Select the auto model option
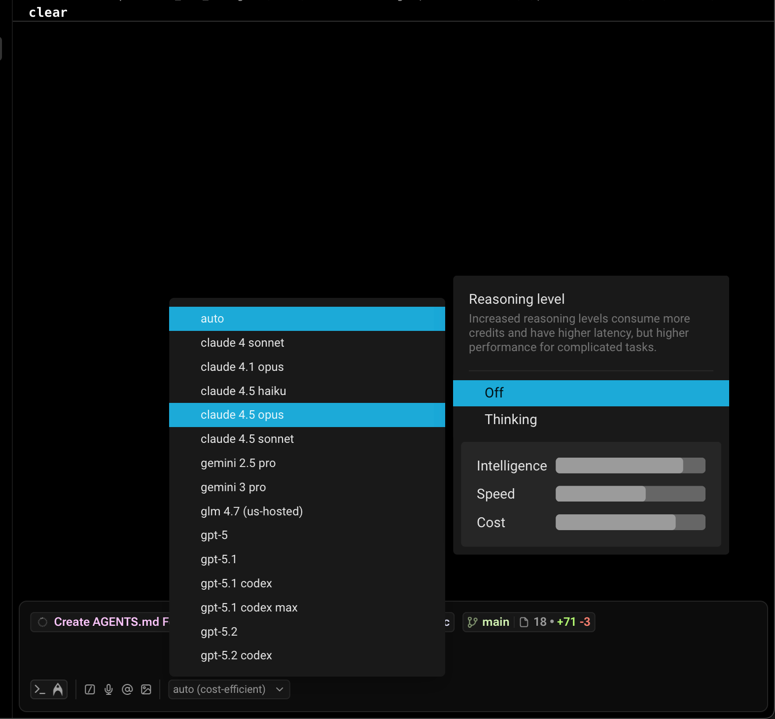This screenshot has width=775, height=719. coord(307,319)
